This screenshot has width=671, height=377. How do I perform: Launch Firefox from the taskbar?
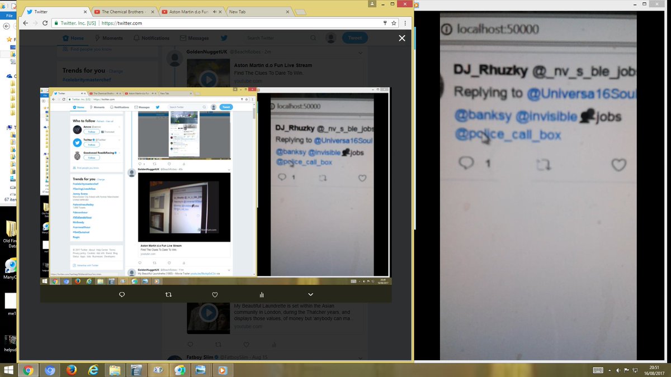[x=71, y=370]
